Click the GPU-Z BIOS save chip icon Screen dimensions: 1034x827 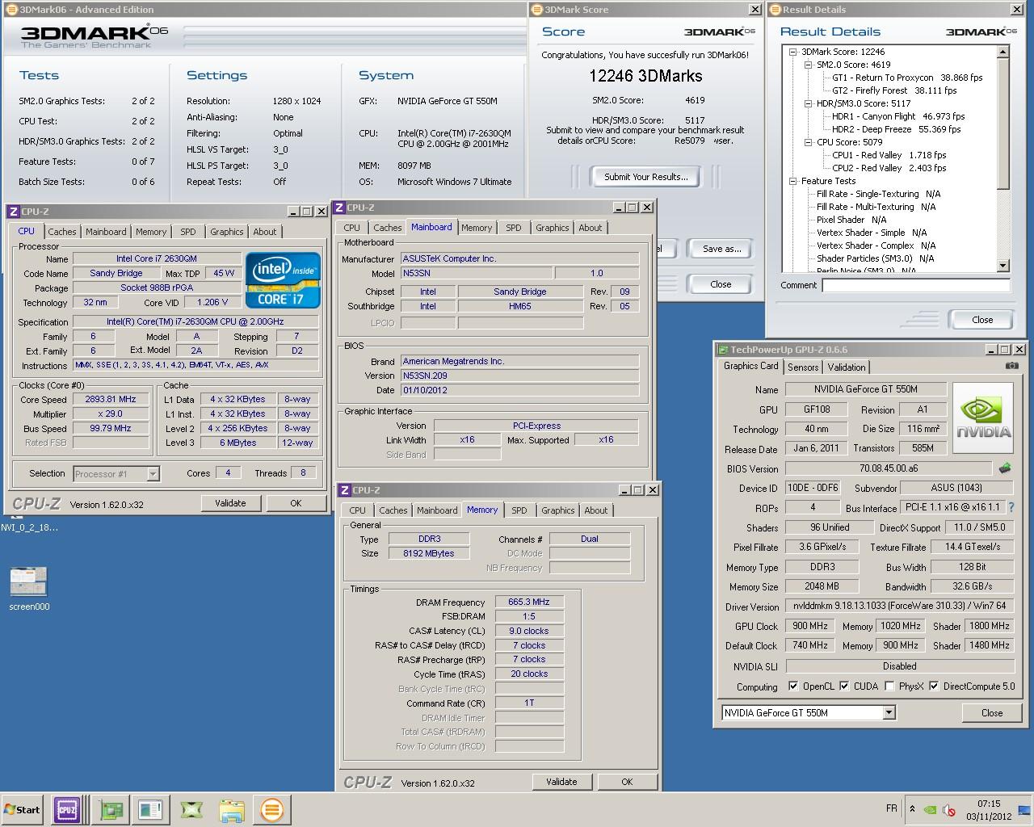1006,468
